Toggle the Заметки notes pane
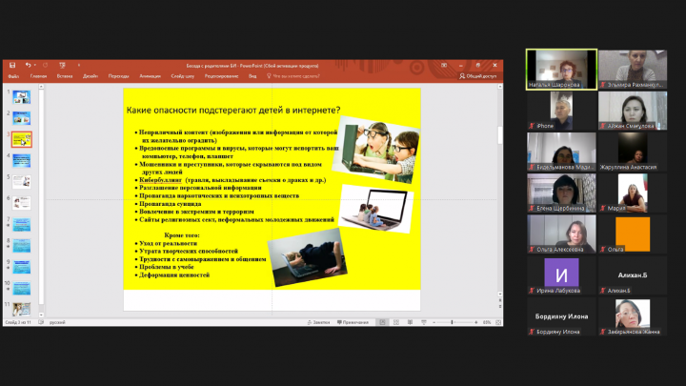This screenshot has width=686, height=386. coord(319,322)
